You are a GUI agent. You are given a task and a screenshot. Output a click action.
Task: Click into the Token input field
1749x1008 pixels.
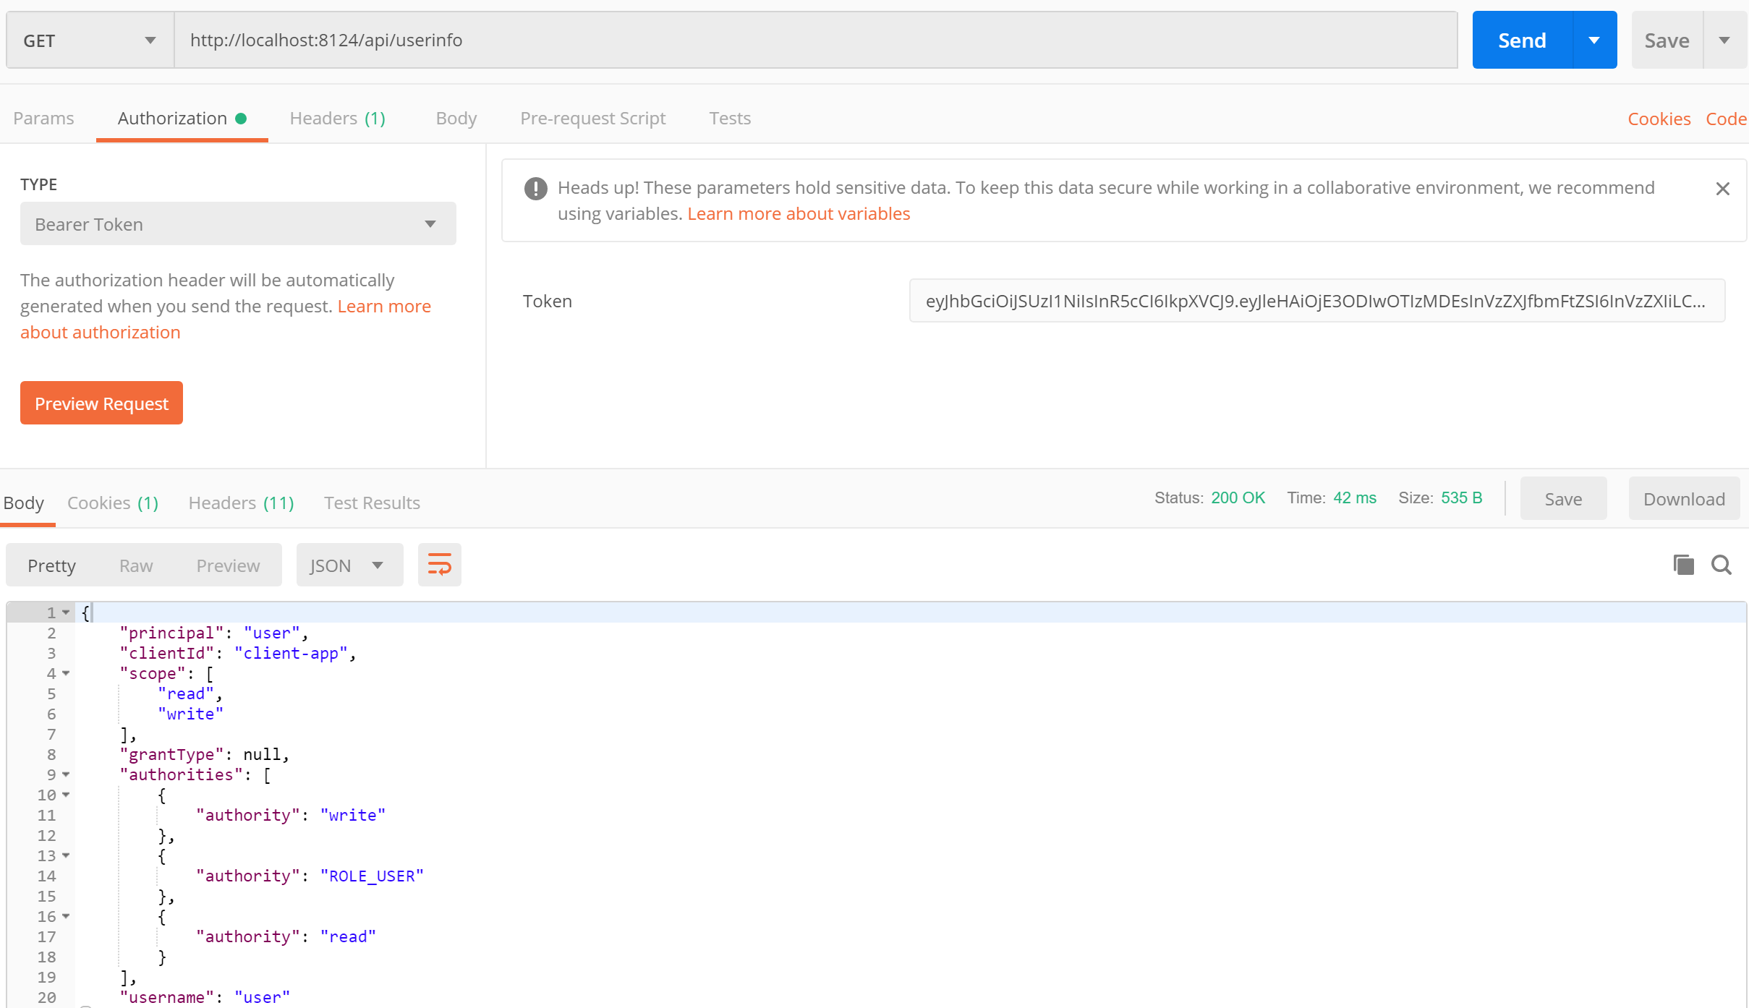click(x=1316, y=301)
